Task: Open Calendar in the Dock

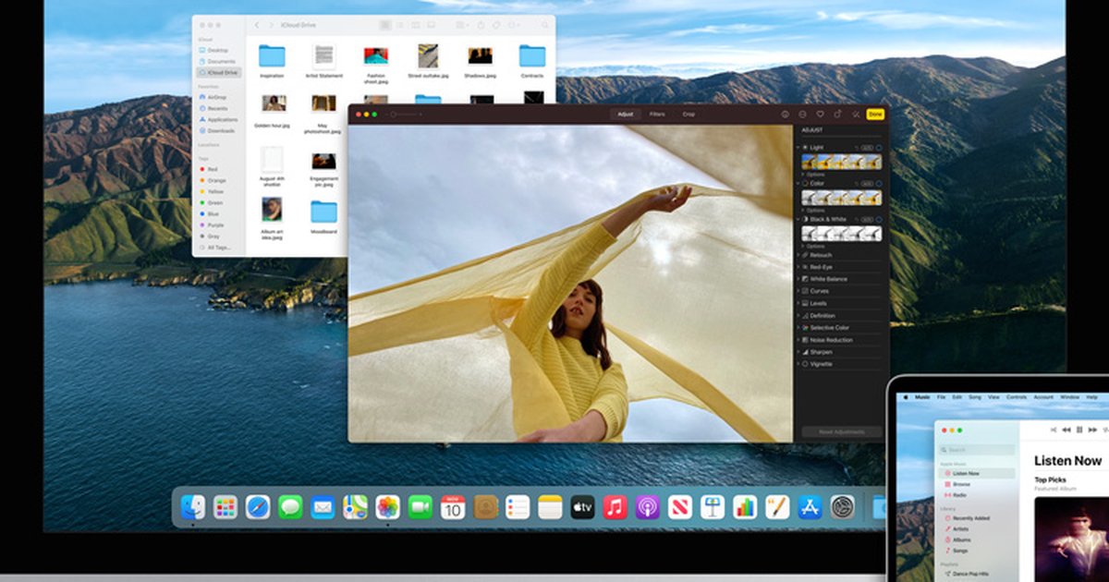Action: (453, 506)
